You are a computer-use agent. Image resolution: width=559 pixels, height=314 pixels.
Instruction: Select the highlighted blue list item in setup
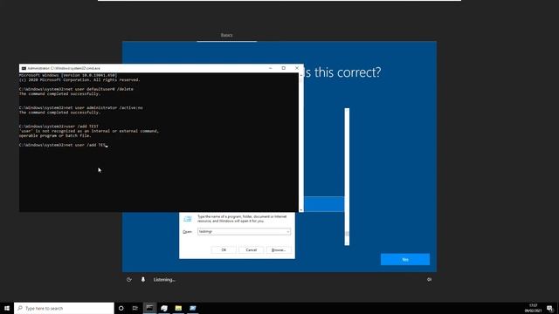(x=324, y=204)
